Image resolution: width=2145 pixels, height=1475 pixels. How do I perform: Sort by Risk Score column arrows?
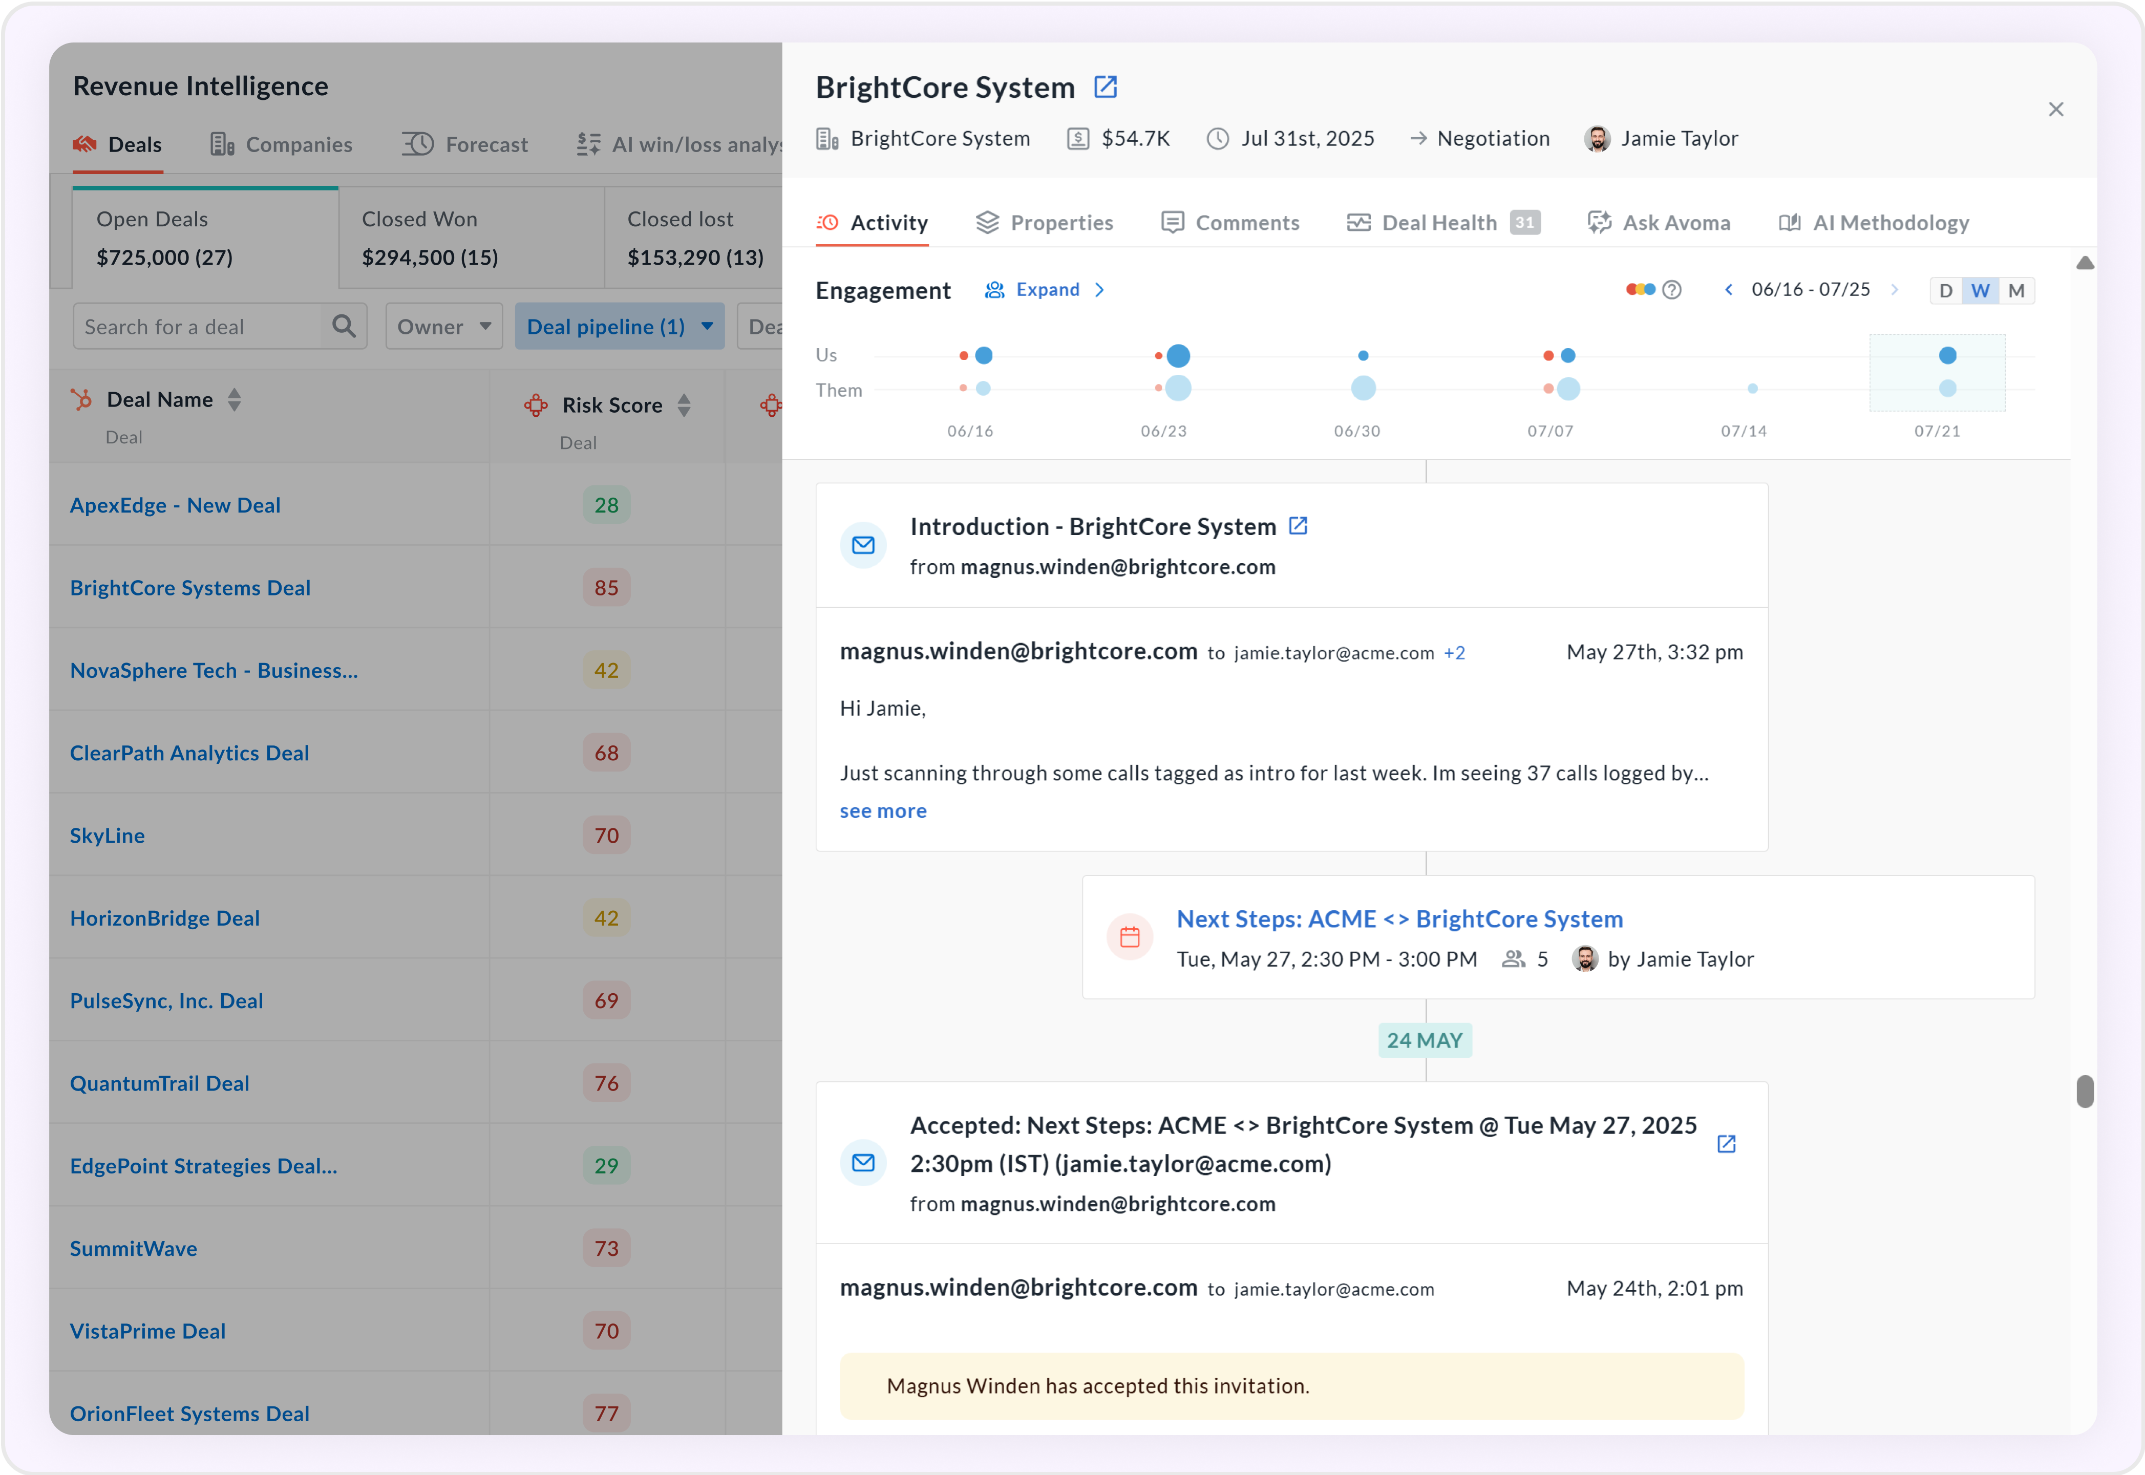(x=684, y=405)
